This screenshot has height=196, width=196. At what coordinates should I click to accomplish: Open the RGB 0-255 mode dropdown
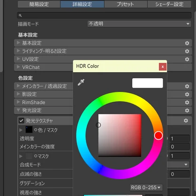click(x=146, y=188)
